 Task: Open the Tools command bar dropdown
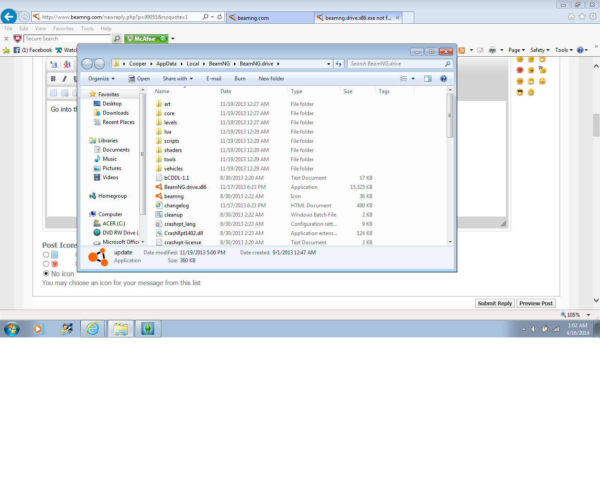click(564, 50)
